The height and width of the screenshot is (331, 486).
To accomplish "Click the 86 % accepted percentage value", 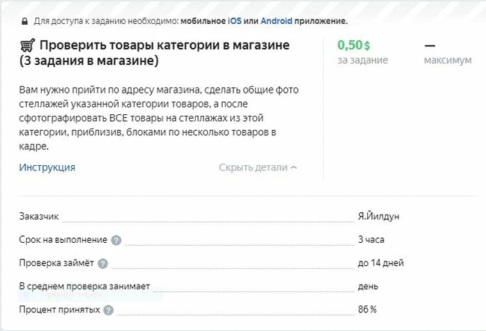I will (367, 309).
